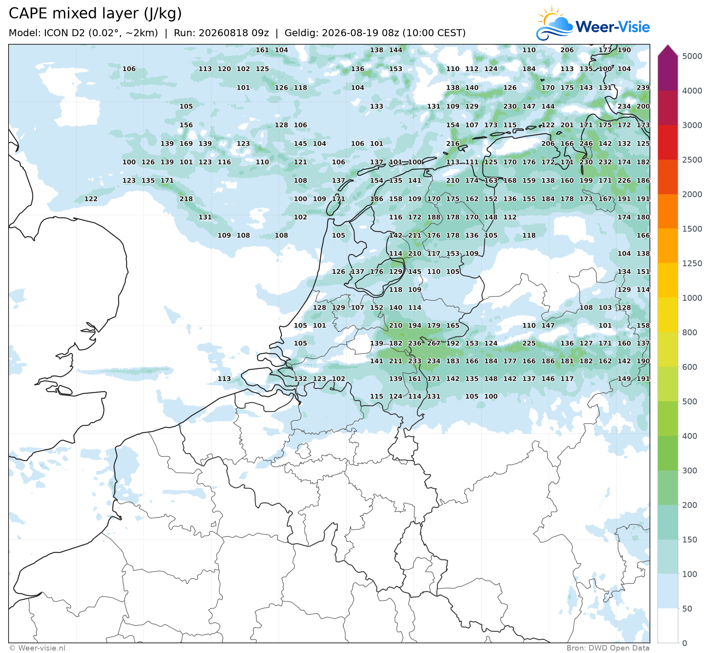Click the © Weer-visie.nl footer text
709x653 pixels.
click(x=37, y=648)
